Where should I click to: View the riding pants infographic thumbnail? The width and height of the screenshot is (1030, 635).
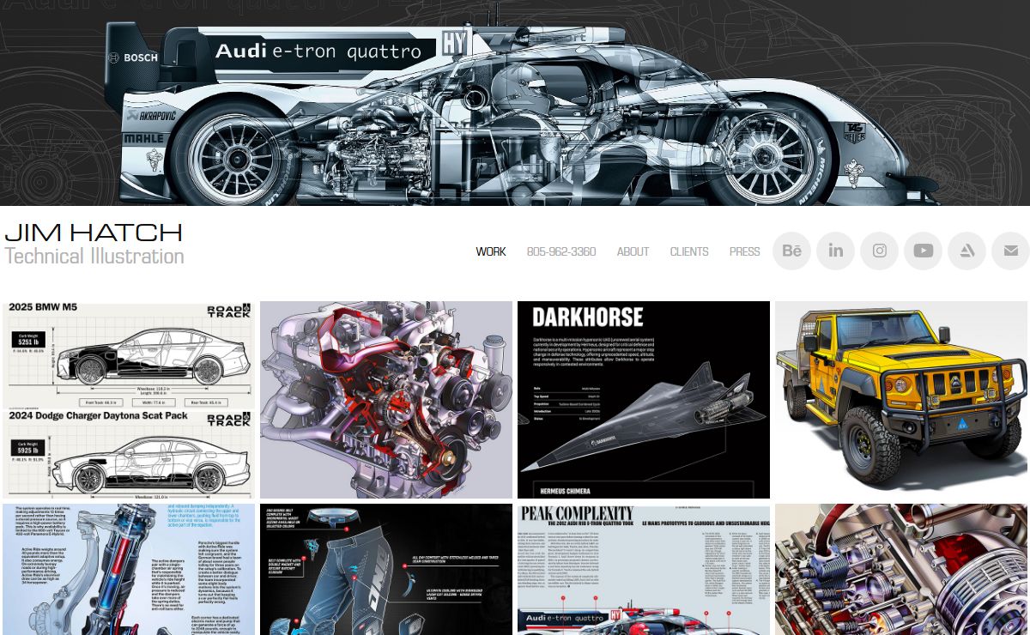pos(386,569)
